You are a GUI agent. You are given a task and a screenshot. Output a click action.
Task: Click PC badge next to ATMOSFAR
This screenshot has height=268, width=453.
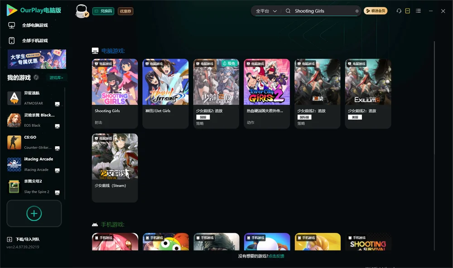pyautogui.click(x=57, y=104)
